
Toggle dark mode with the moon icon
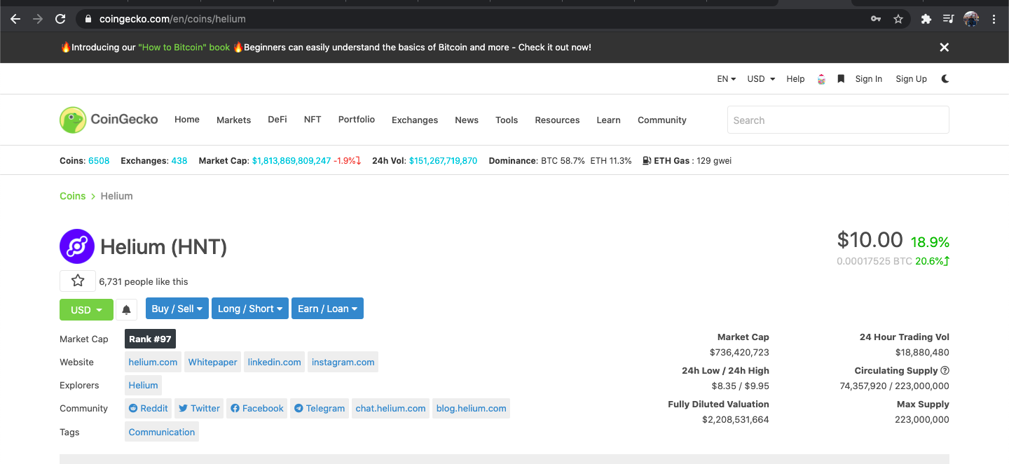tap(945, 79)
